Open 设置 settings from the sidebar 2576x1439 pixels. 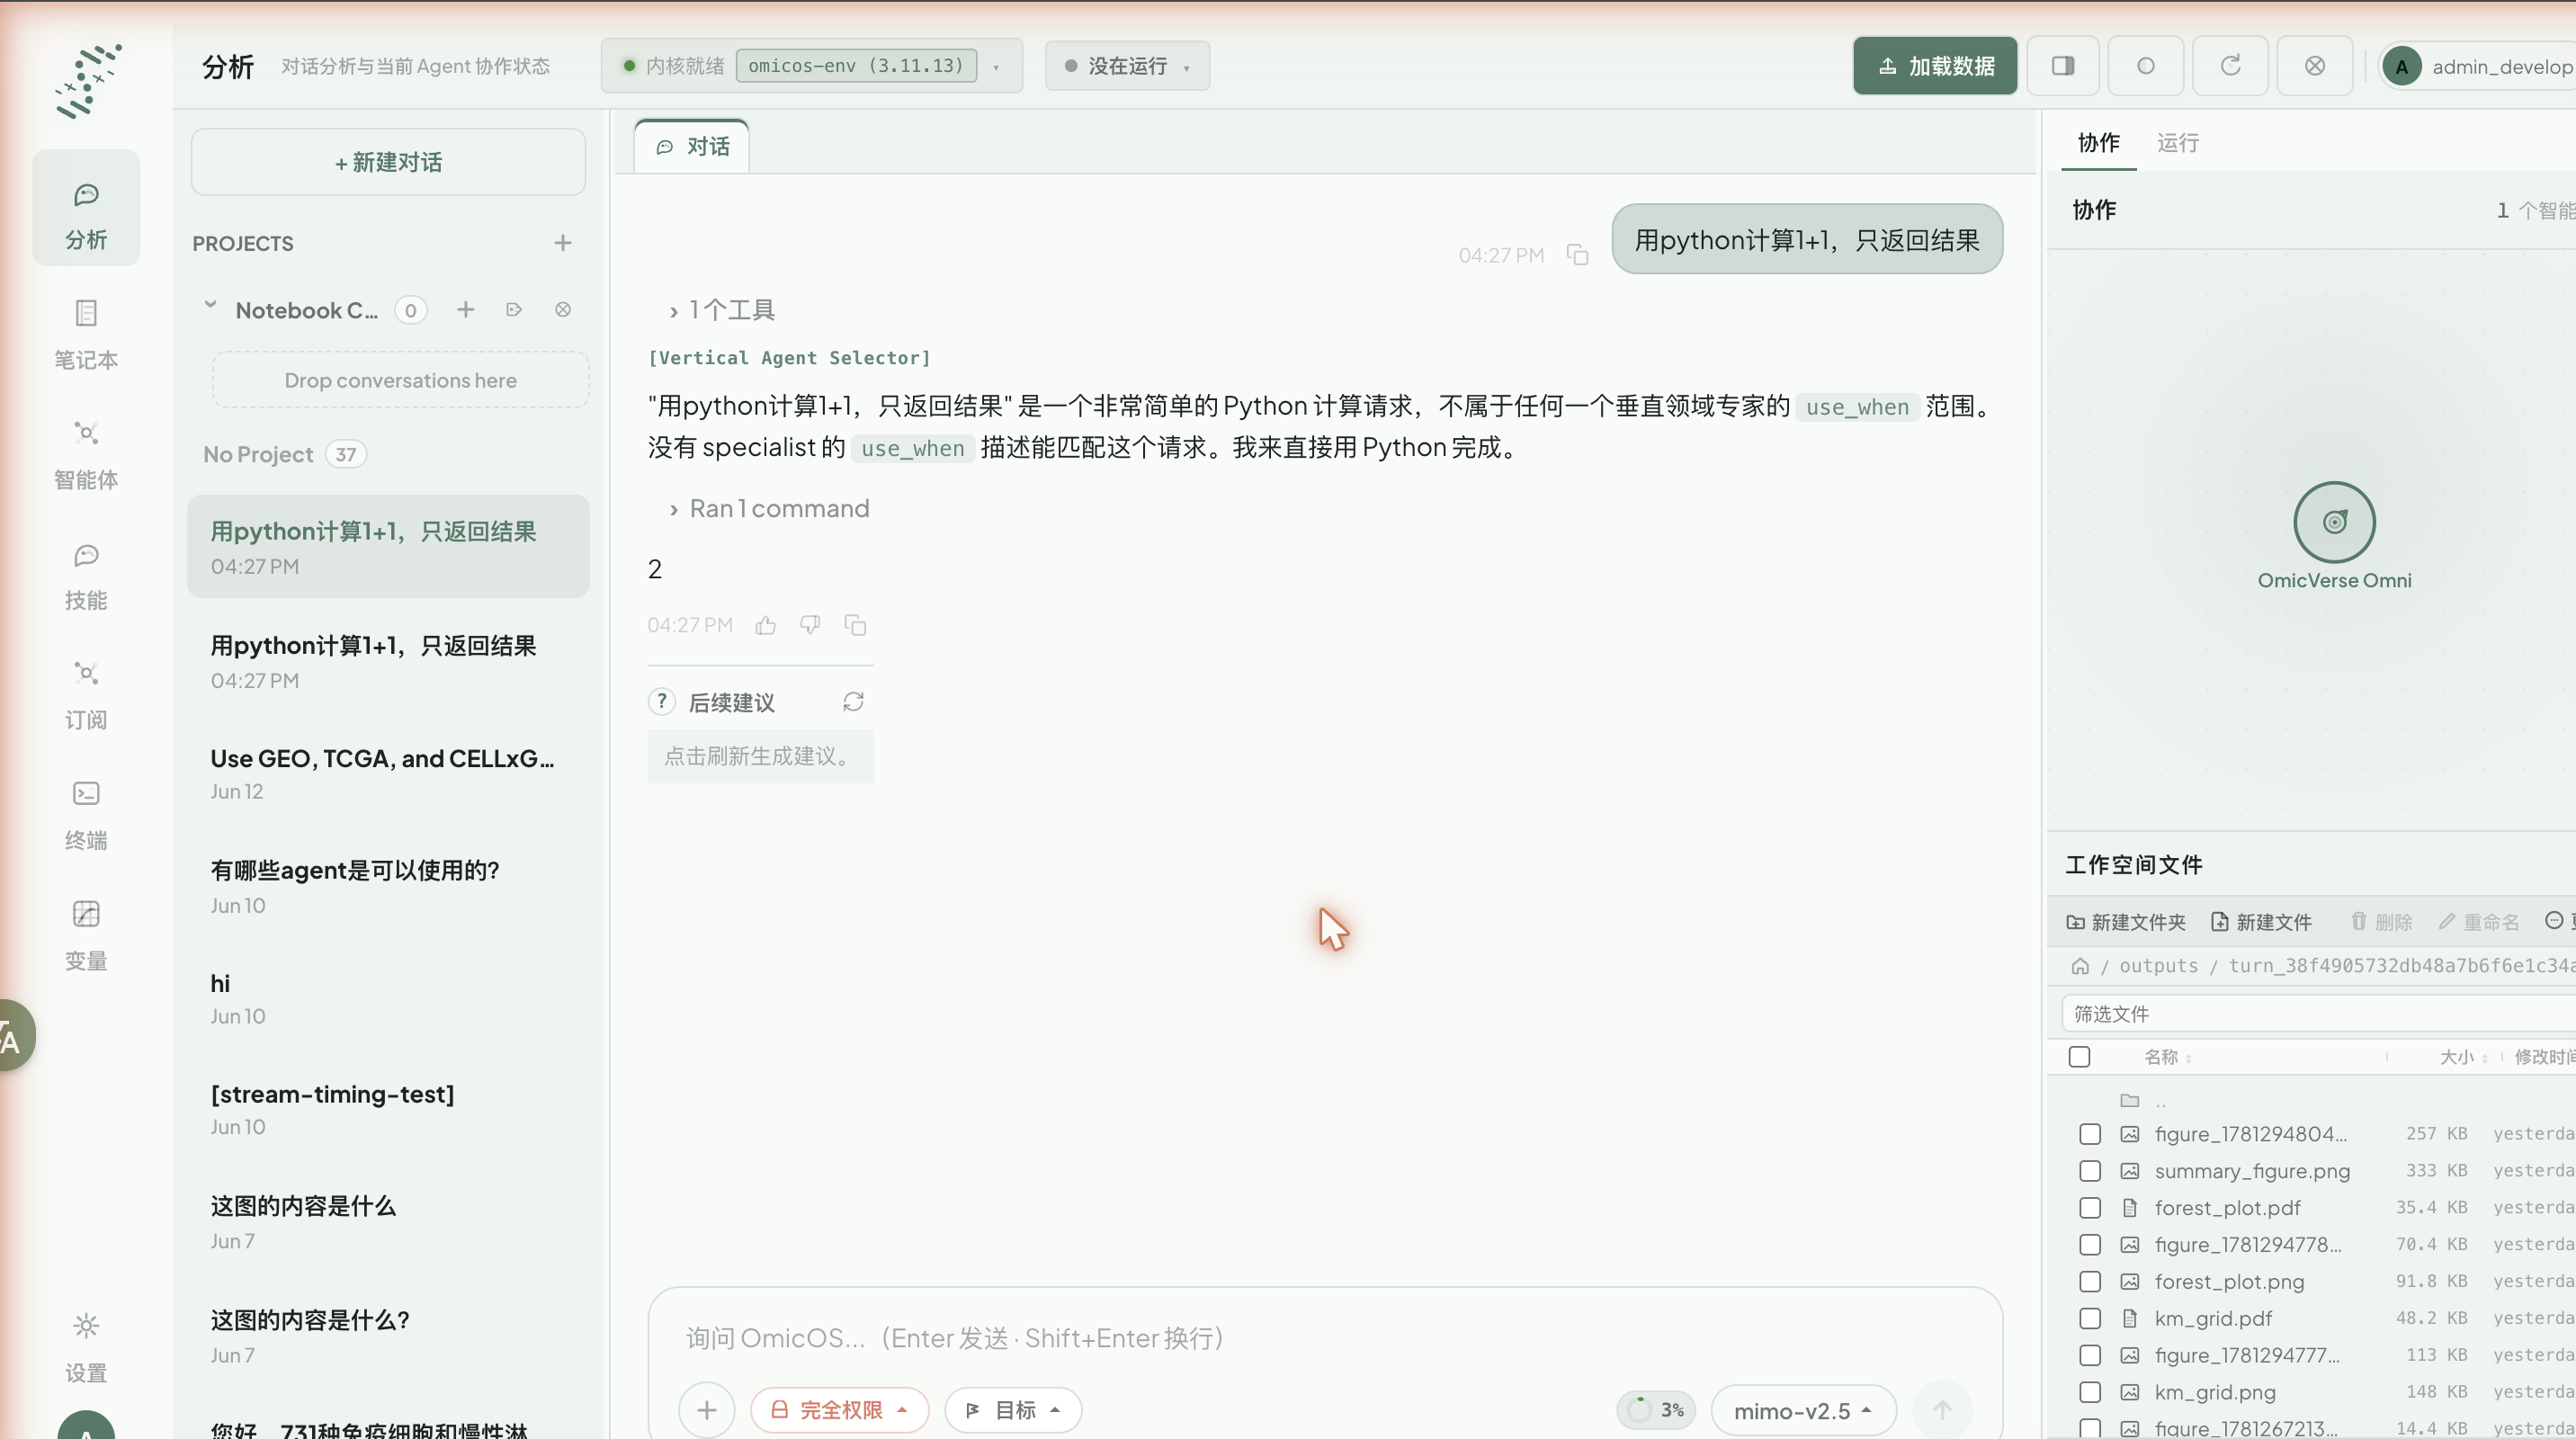pyautogui.click(x=86, y=1346)
